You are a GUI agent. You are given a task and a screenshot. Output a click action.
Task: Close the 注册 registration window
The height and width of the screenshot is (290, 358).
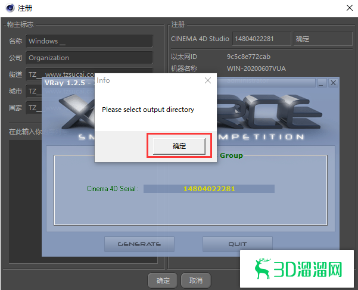click(x=349, y=8)
